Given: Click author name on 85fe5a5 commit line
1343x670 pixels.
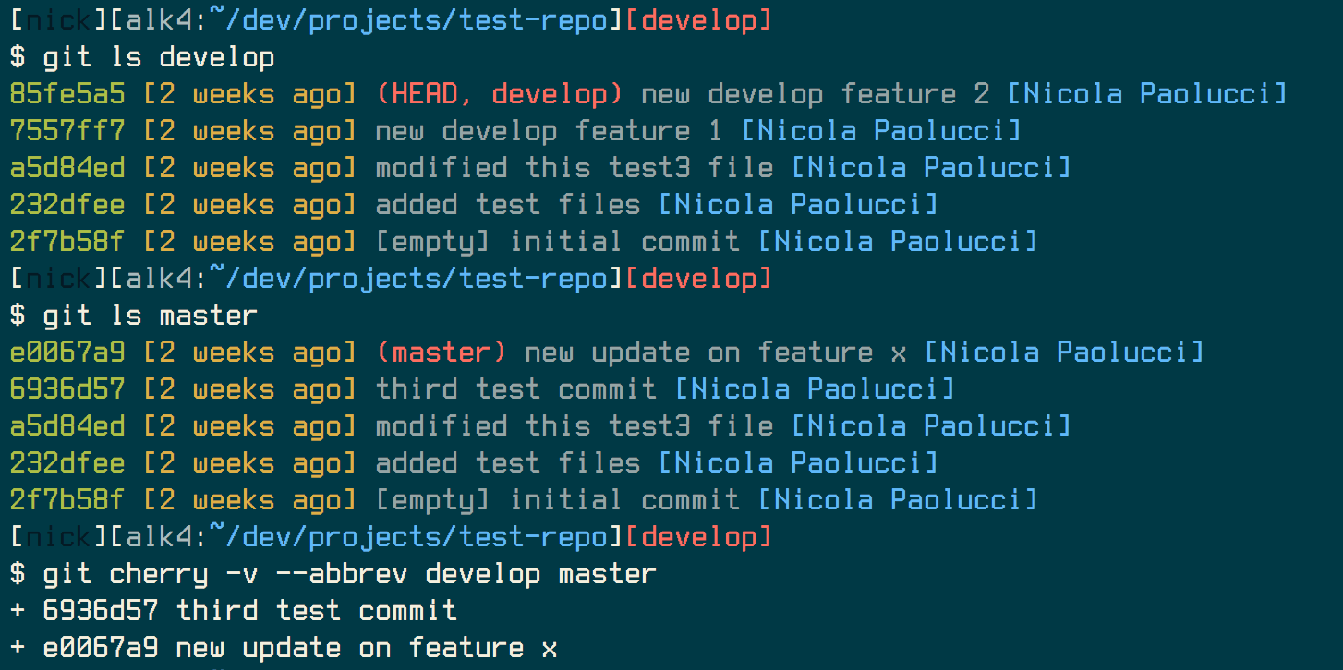Looking at the screenshot, I should coord(1146,94).
